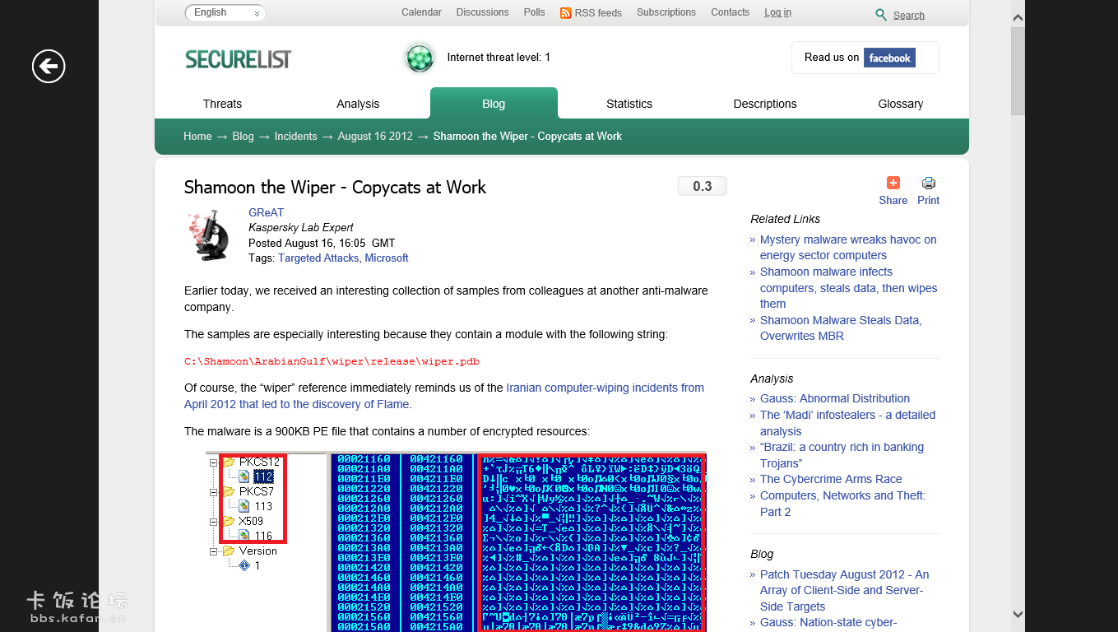Click the Securelist logo
Viewport: 1118px width, 632px height.
click(x=239, y=59)
